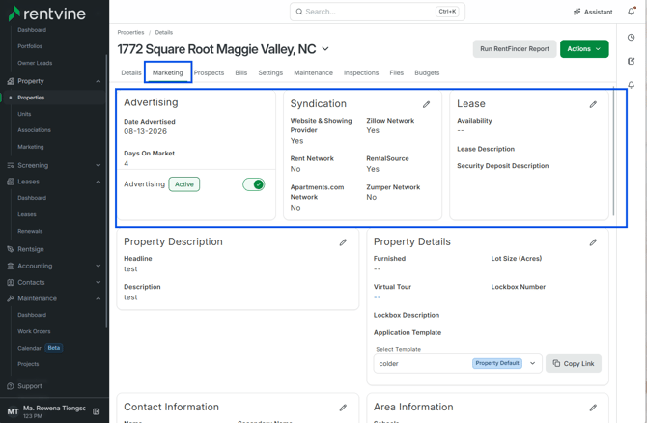Screen dimensions: 647x423
Task: Open the Settings tab
Action: (270, 73)
